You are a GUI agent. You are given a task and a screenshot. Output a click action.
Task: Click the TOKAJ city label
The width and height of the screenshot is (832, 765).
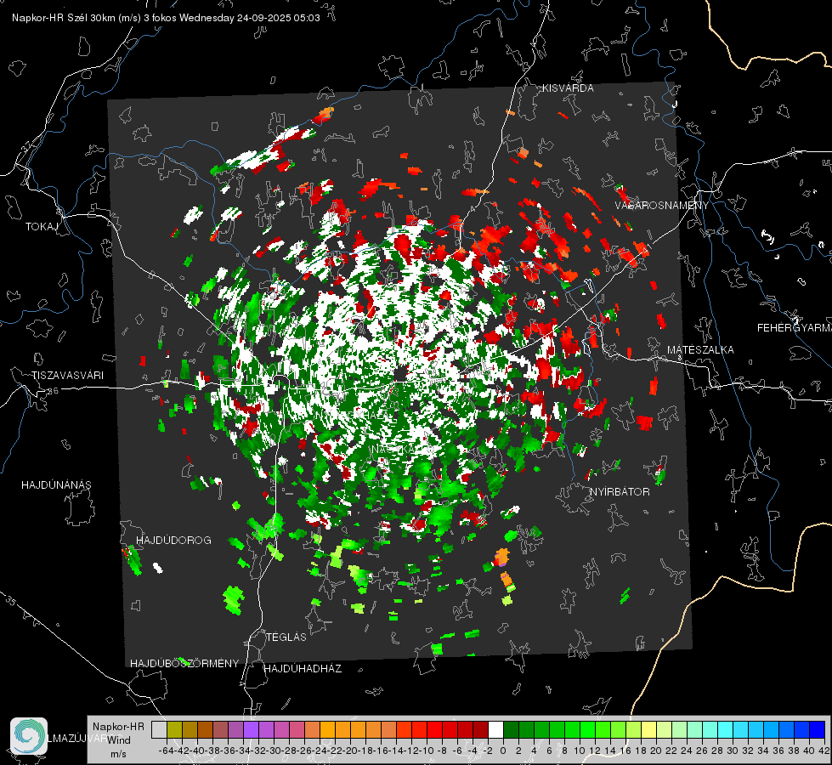click(42, 227)
